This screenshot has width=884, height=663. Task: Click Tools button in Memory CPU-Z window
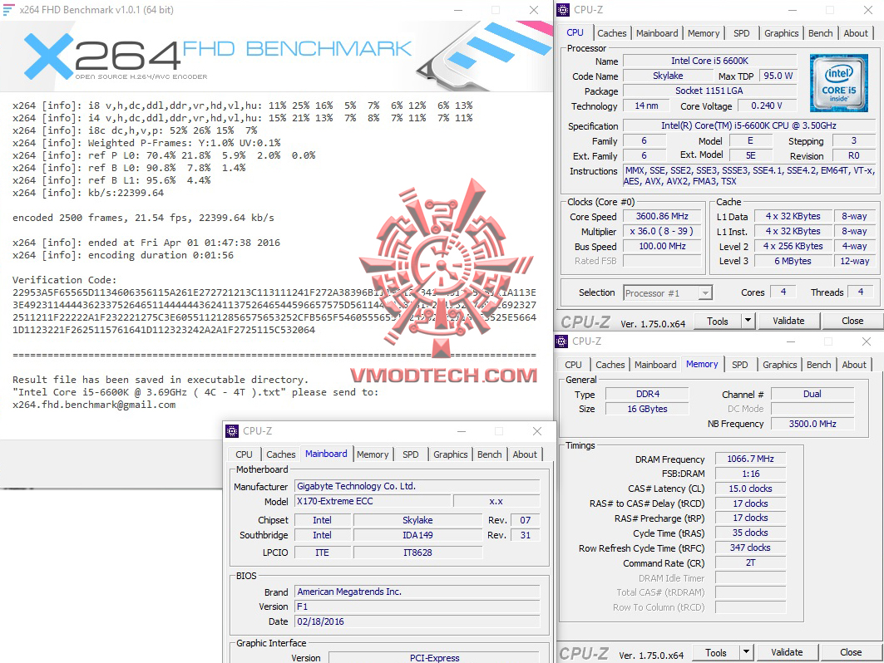tap(715, 652)
